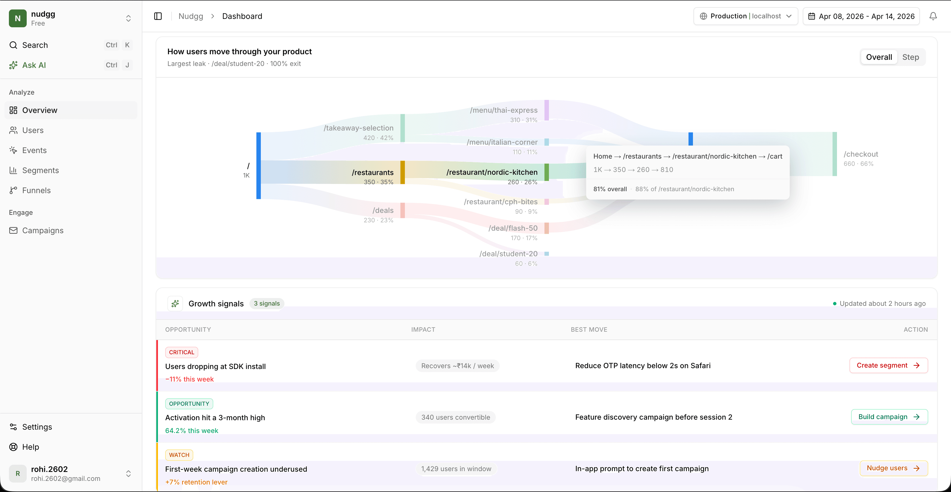The width and height of the screenshot is (951, 492).
Task: Click the /menu/italian-corner node label
Action: (502, 142)
